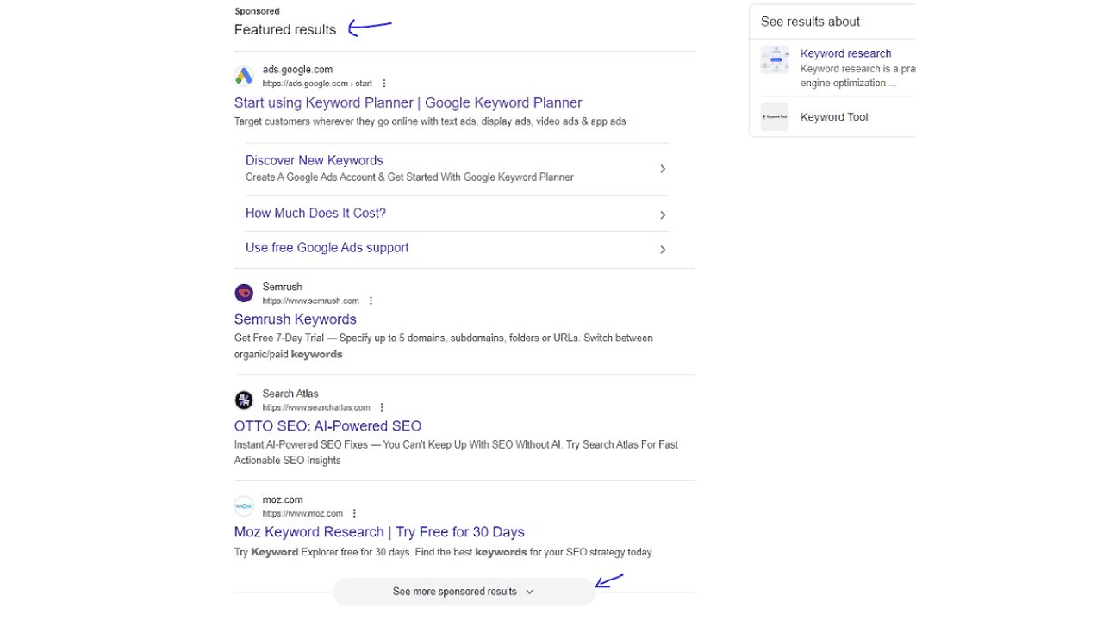Open Keyword research in See results about
Image resolution: width=1103 pixels, height=620 pixels.
[845, 53]
